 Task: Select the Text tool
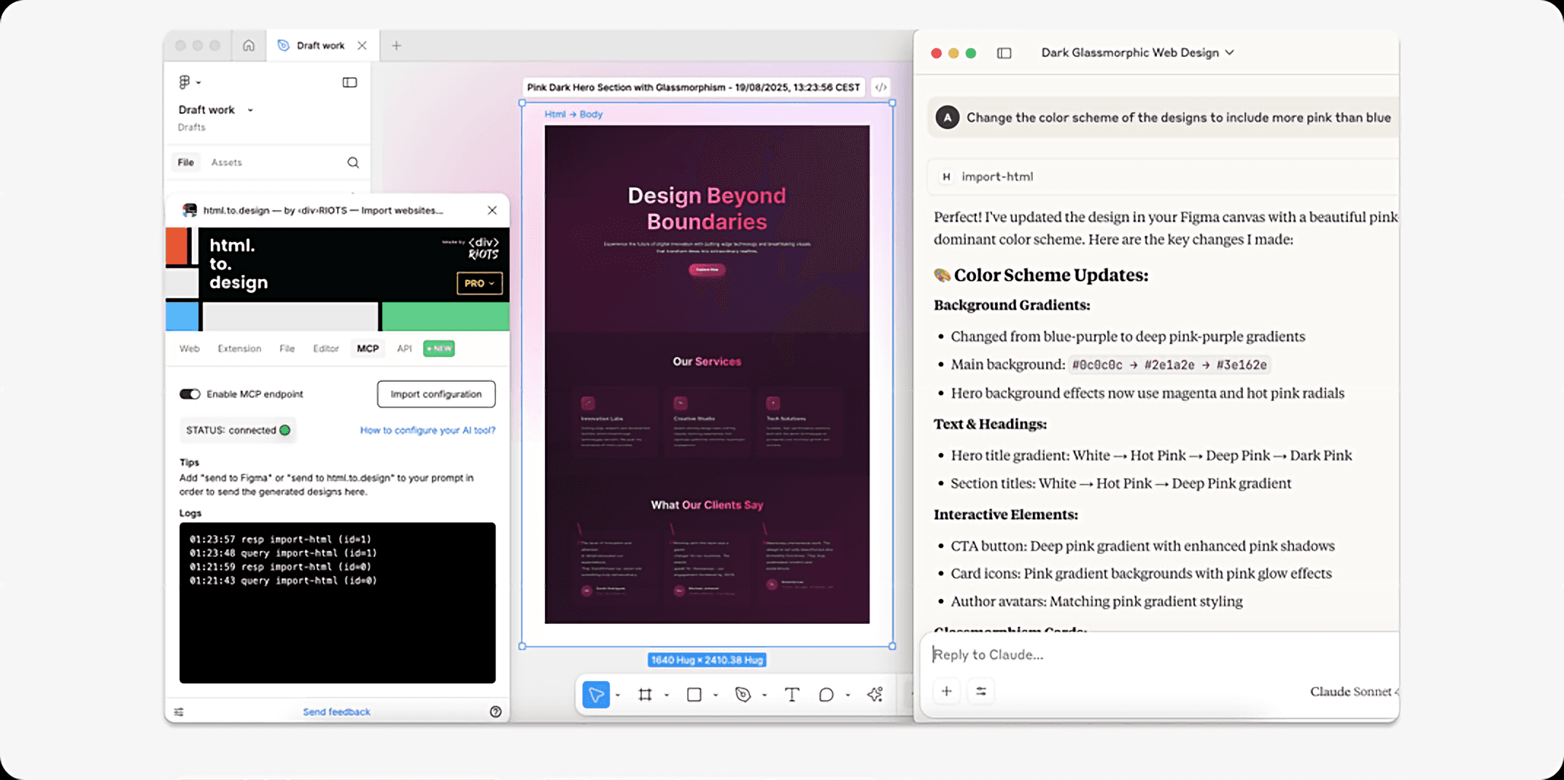(x=791, y=695)
